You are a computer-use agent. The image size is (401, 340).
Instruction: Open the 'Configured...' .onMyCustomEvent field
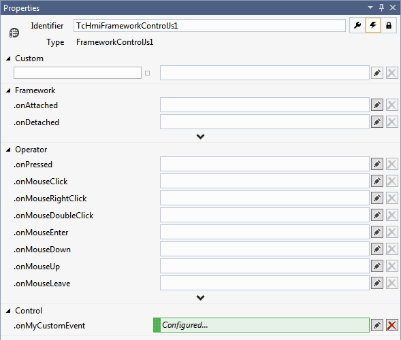[265, 325]
